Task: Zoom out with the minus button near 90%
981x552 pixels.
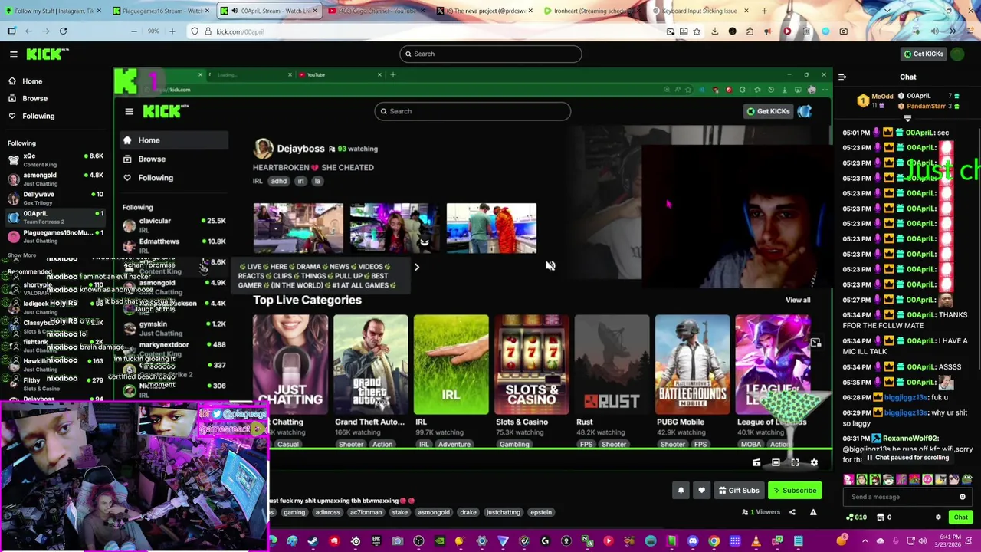Action: click(x=134, y=31)
